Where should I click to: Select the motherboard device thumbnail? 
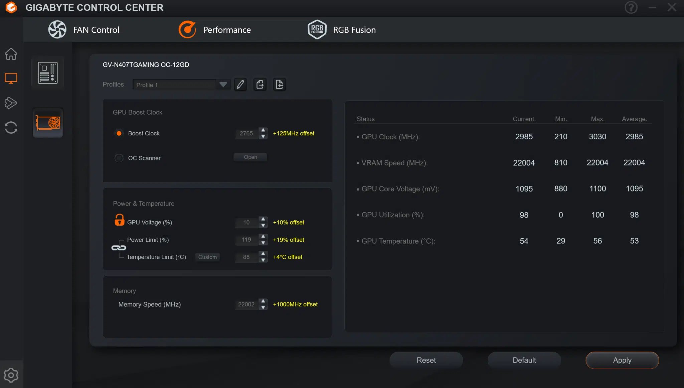coord(48,73)
